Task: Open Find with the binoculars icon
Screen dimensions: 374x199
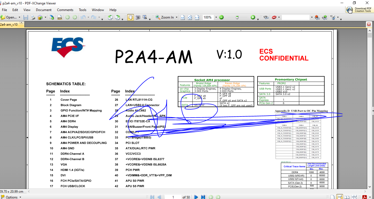Action: click(x=266, y=17)
